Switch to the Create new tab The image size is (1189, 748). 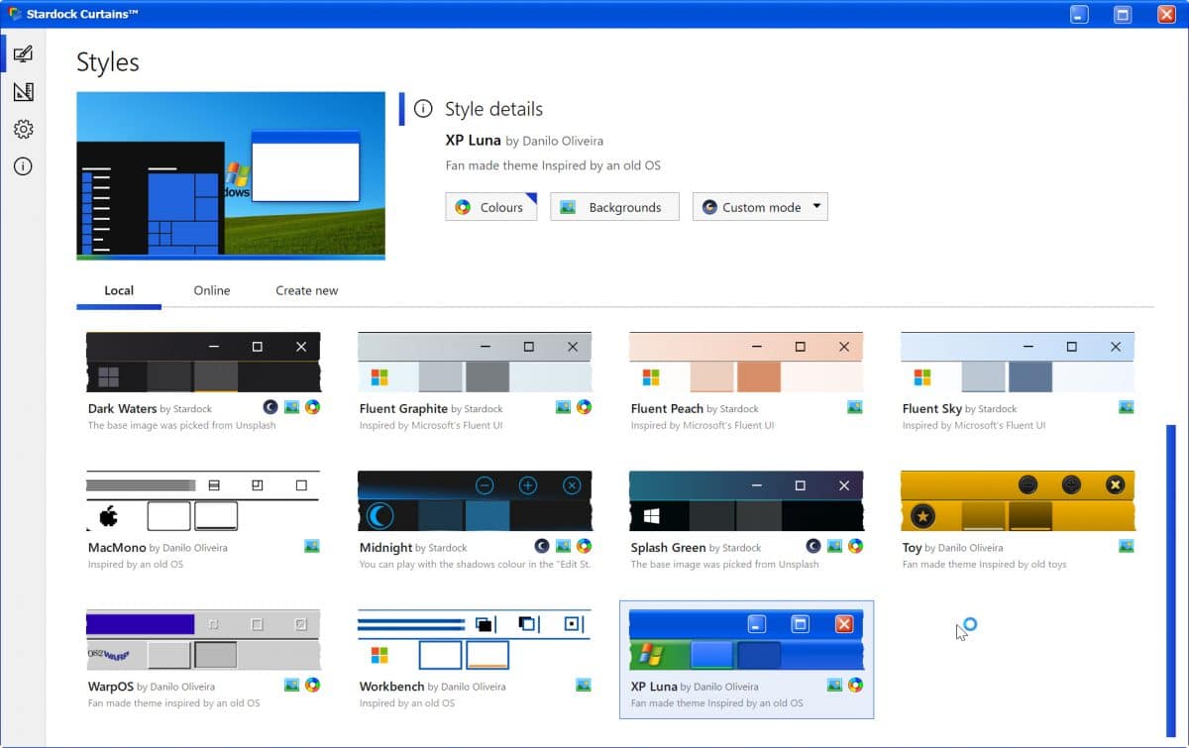[x=306, y=290]
